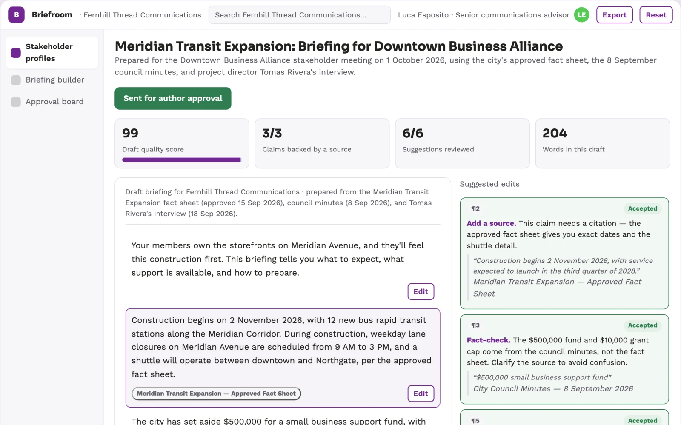Select the Briefing builder sidebar icon
Screen dimensions: 681x425
click(16, 80)
